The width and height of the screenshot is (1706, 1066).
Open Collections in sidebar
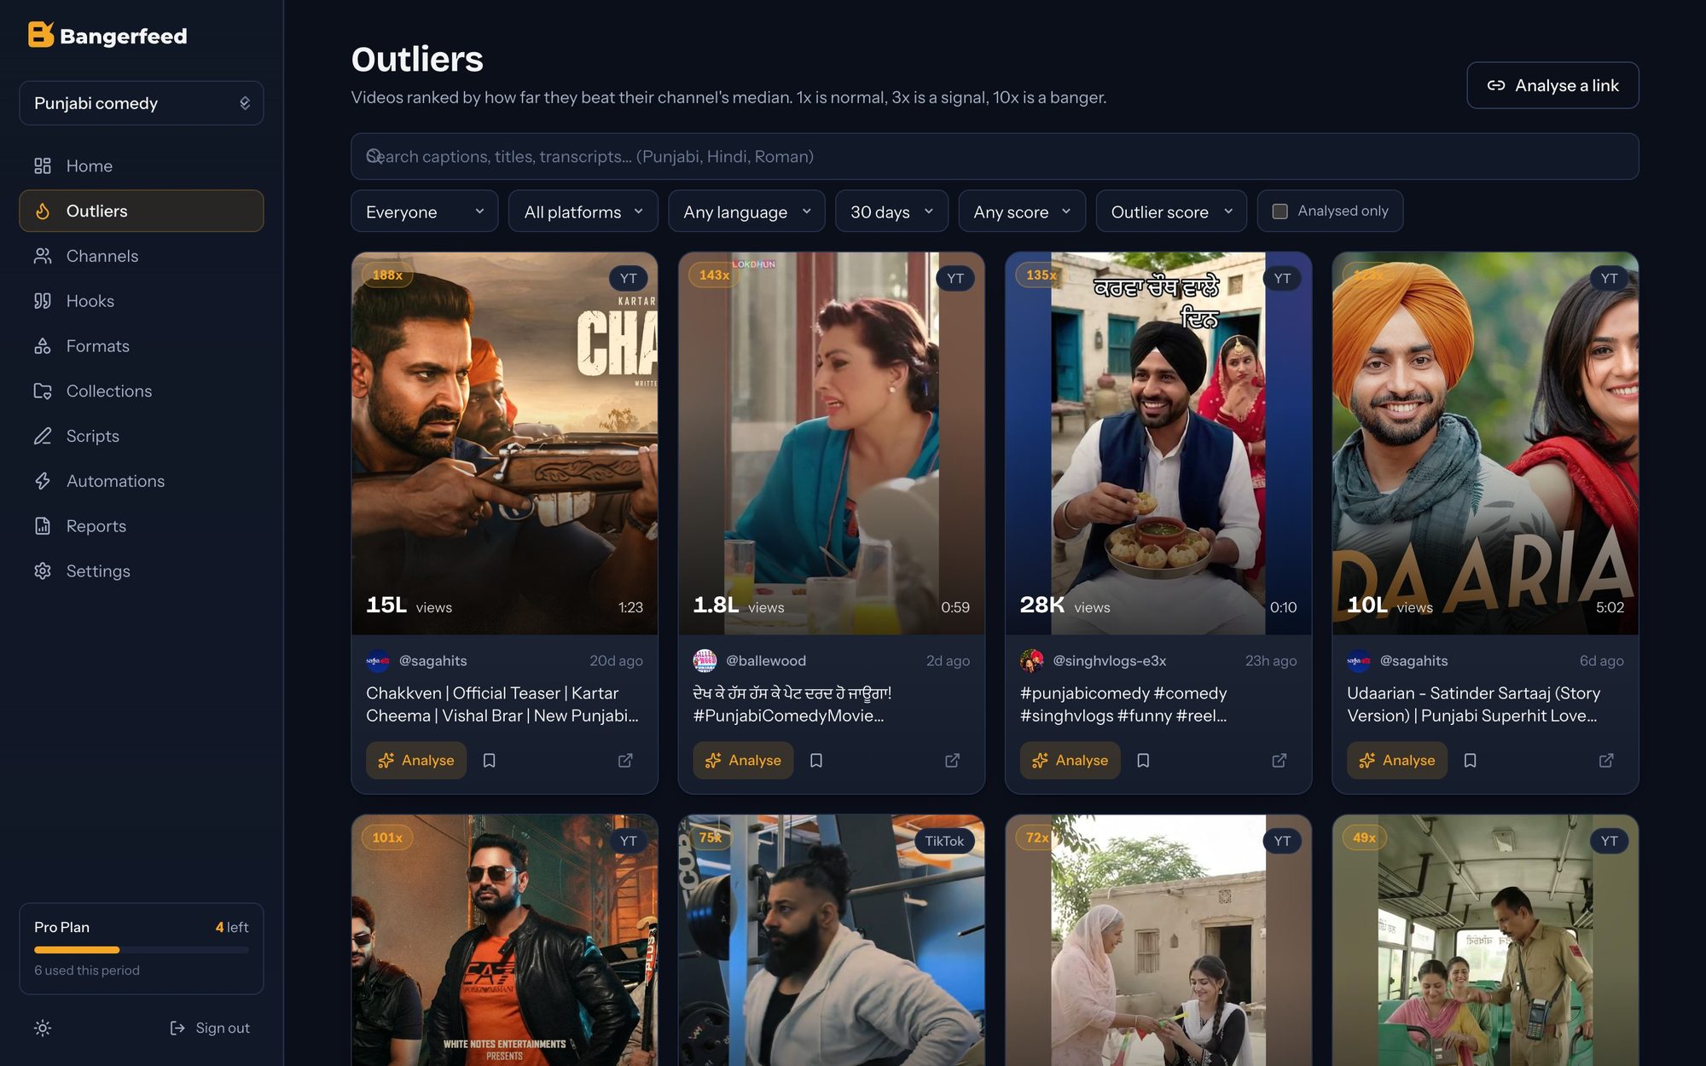point(142,391)
